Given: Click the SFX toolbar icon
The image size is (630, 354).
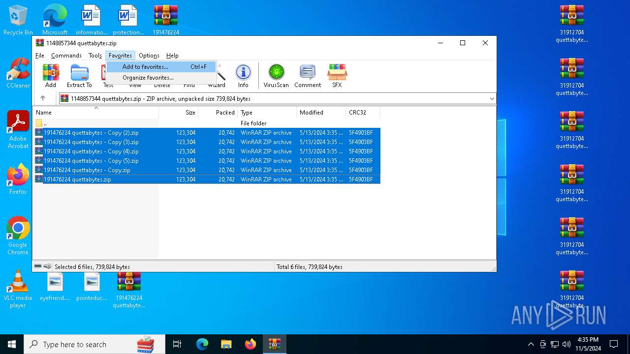Looking at the screenshot, I should pos(337,76).
